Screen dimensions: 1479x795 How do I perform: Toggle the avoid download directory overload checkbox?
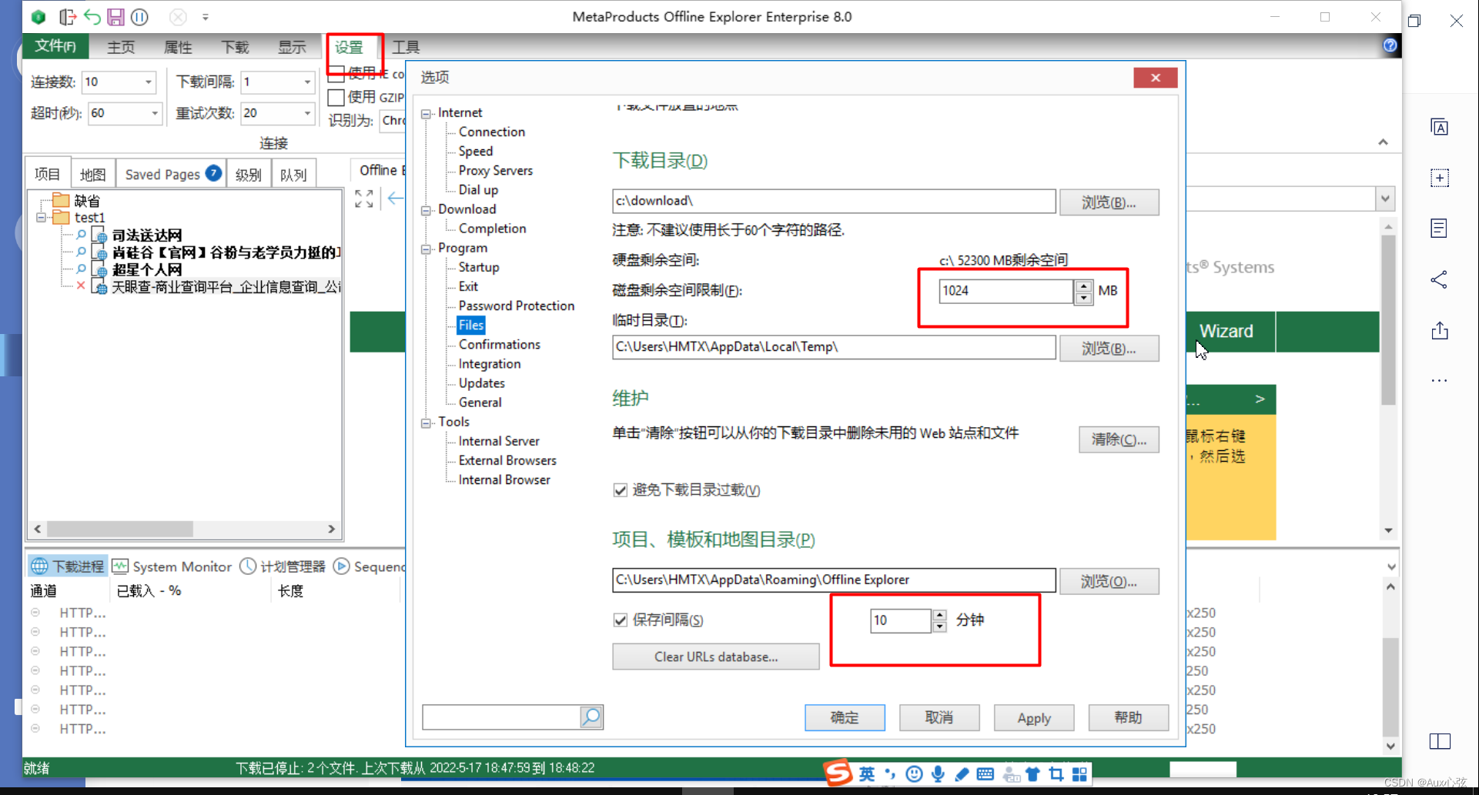[620, 490]
